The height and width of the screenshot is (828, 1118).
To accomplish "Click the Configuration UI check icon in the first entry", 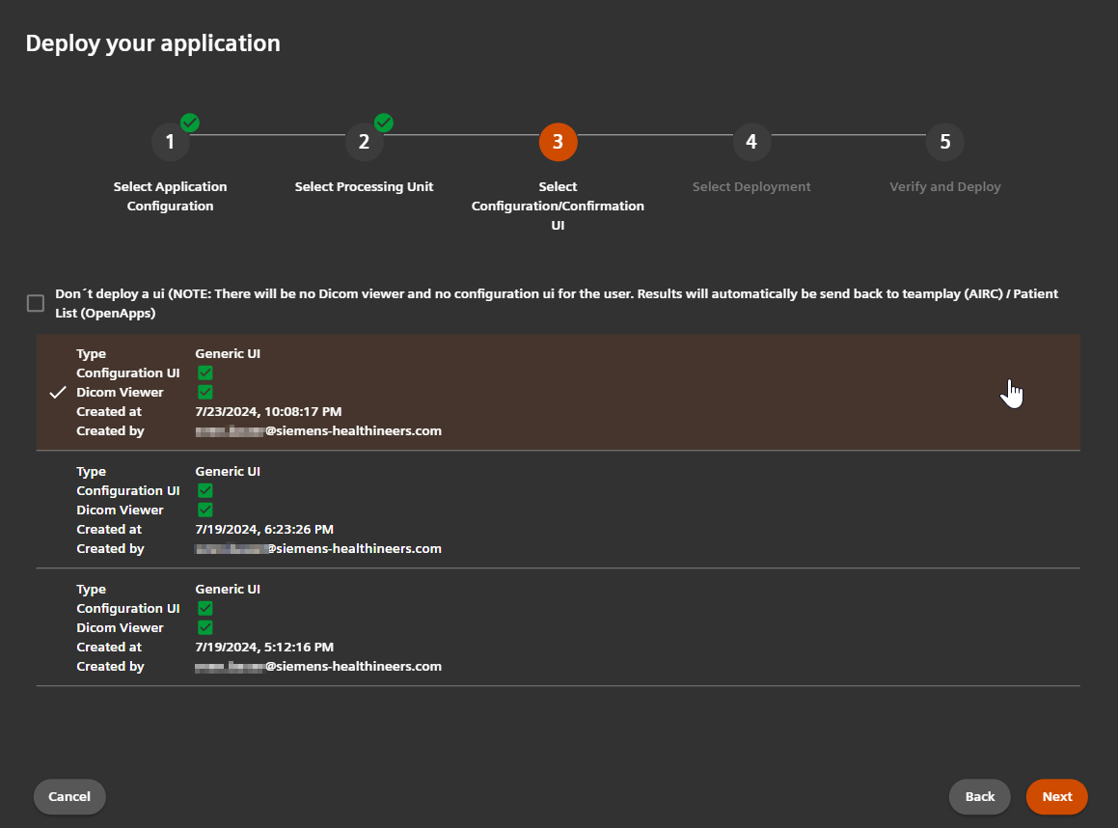I will coord(205,373).
